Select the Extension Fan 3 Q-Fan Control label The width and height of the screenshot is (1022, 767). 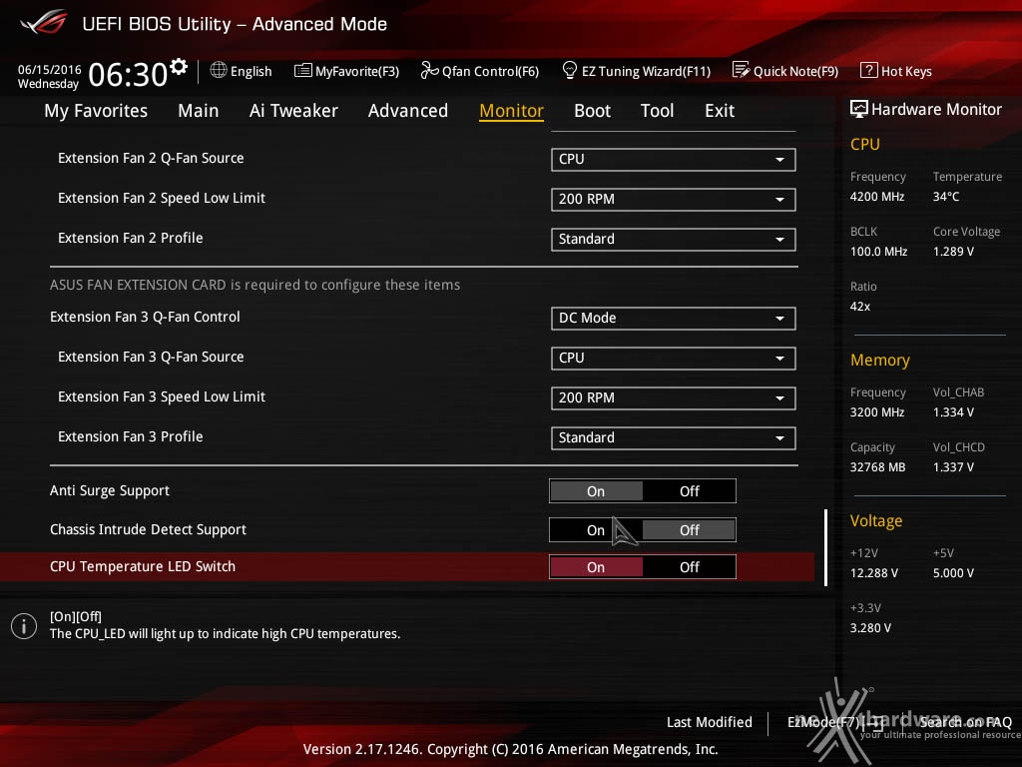[145, 317]
